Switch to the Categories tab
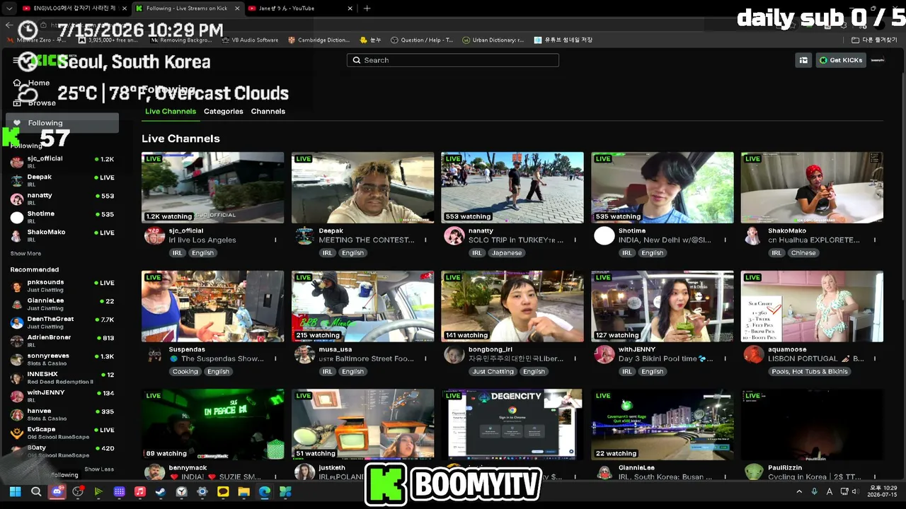 click(224, 111)
